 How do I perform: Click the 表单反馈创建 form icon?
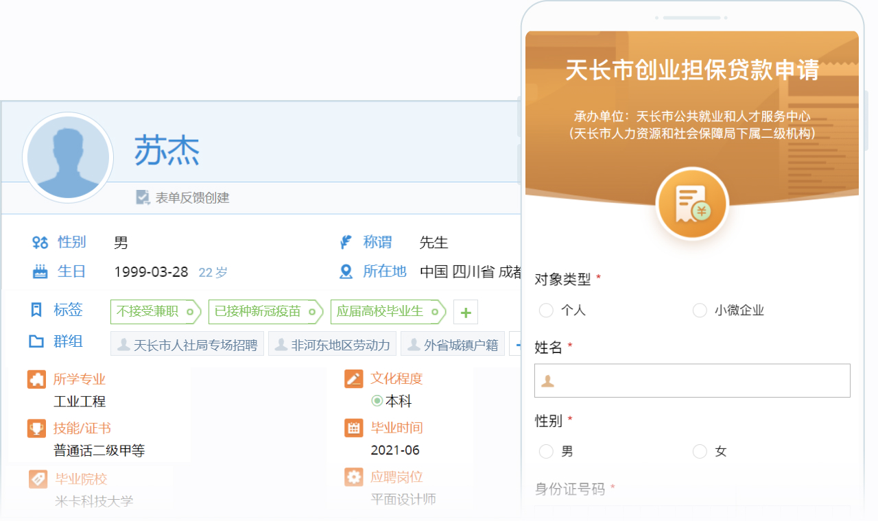click(x=143, y=197)
